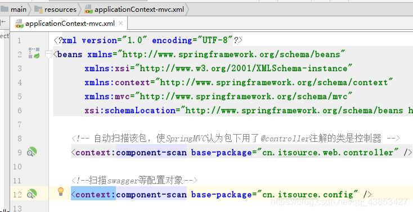This screenshot has height=212, width=413.
Task: Click 'component-scan' on line 9
Action: (151, 153)
